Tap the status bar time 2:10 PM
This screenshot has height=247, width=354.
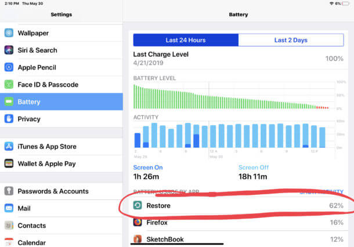pos(12,3)
